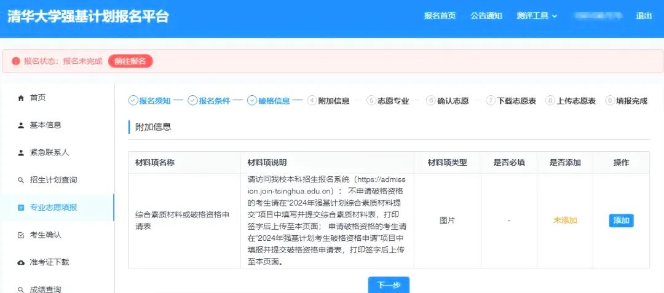Click the search icon beside 招生计划查询
This screenshot has width=664, height=293.
point(21,180)
